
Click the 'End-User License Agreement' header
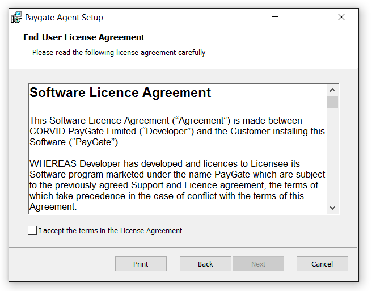tap(84, 37)
